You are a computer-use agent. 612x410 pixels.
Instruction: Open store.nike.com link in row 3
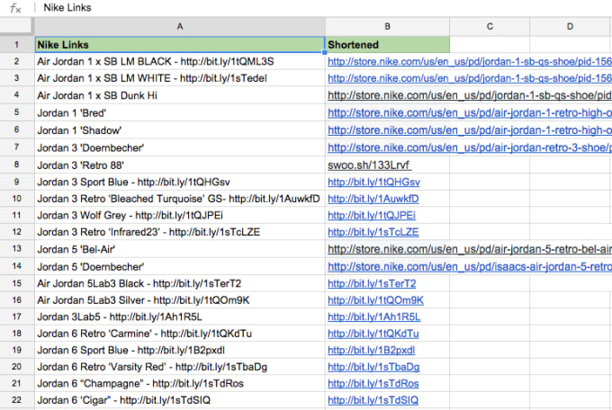pyautogui.click(x=470, y=78)
